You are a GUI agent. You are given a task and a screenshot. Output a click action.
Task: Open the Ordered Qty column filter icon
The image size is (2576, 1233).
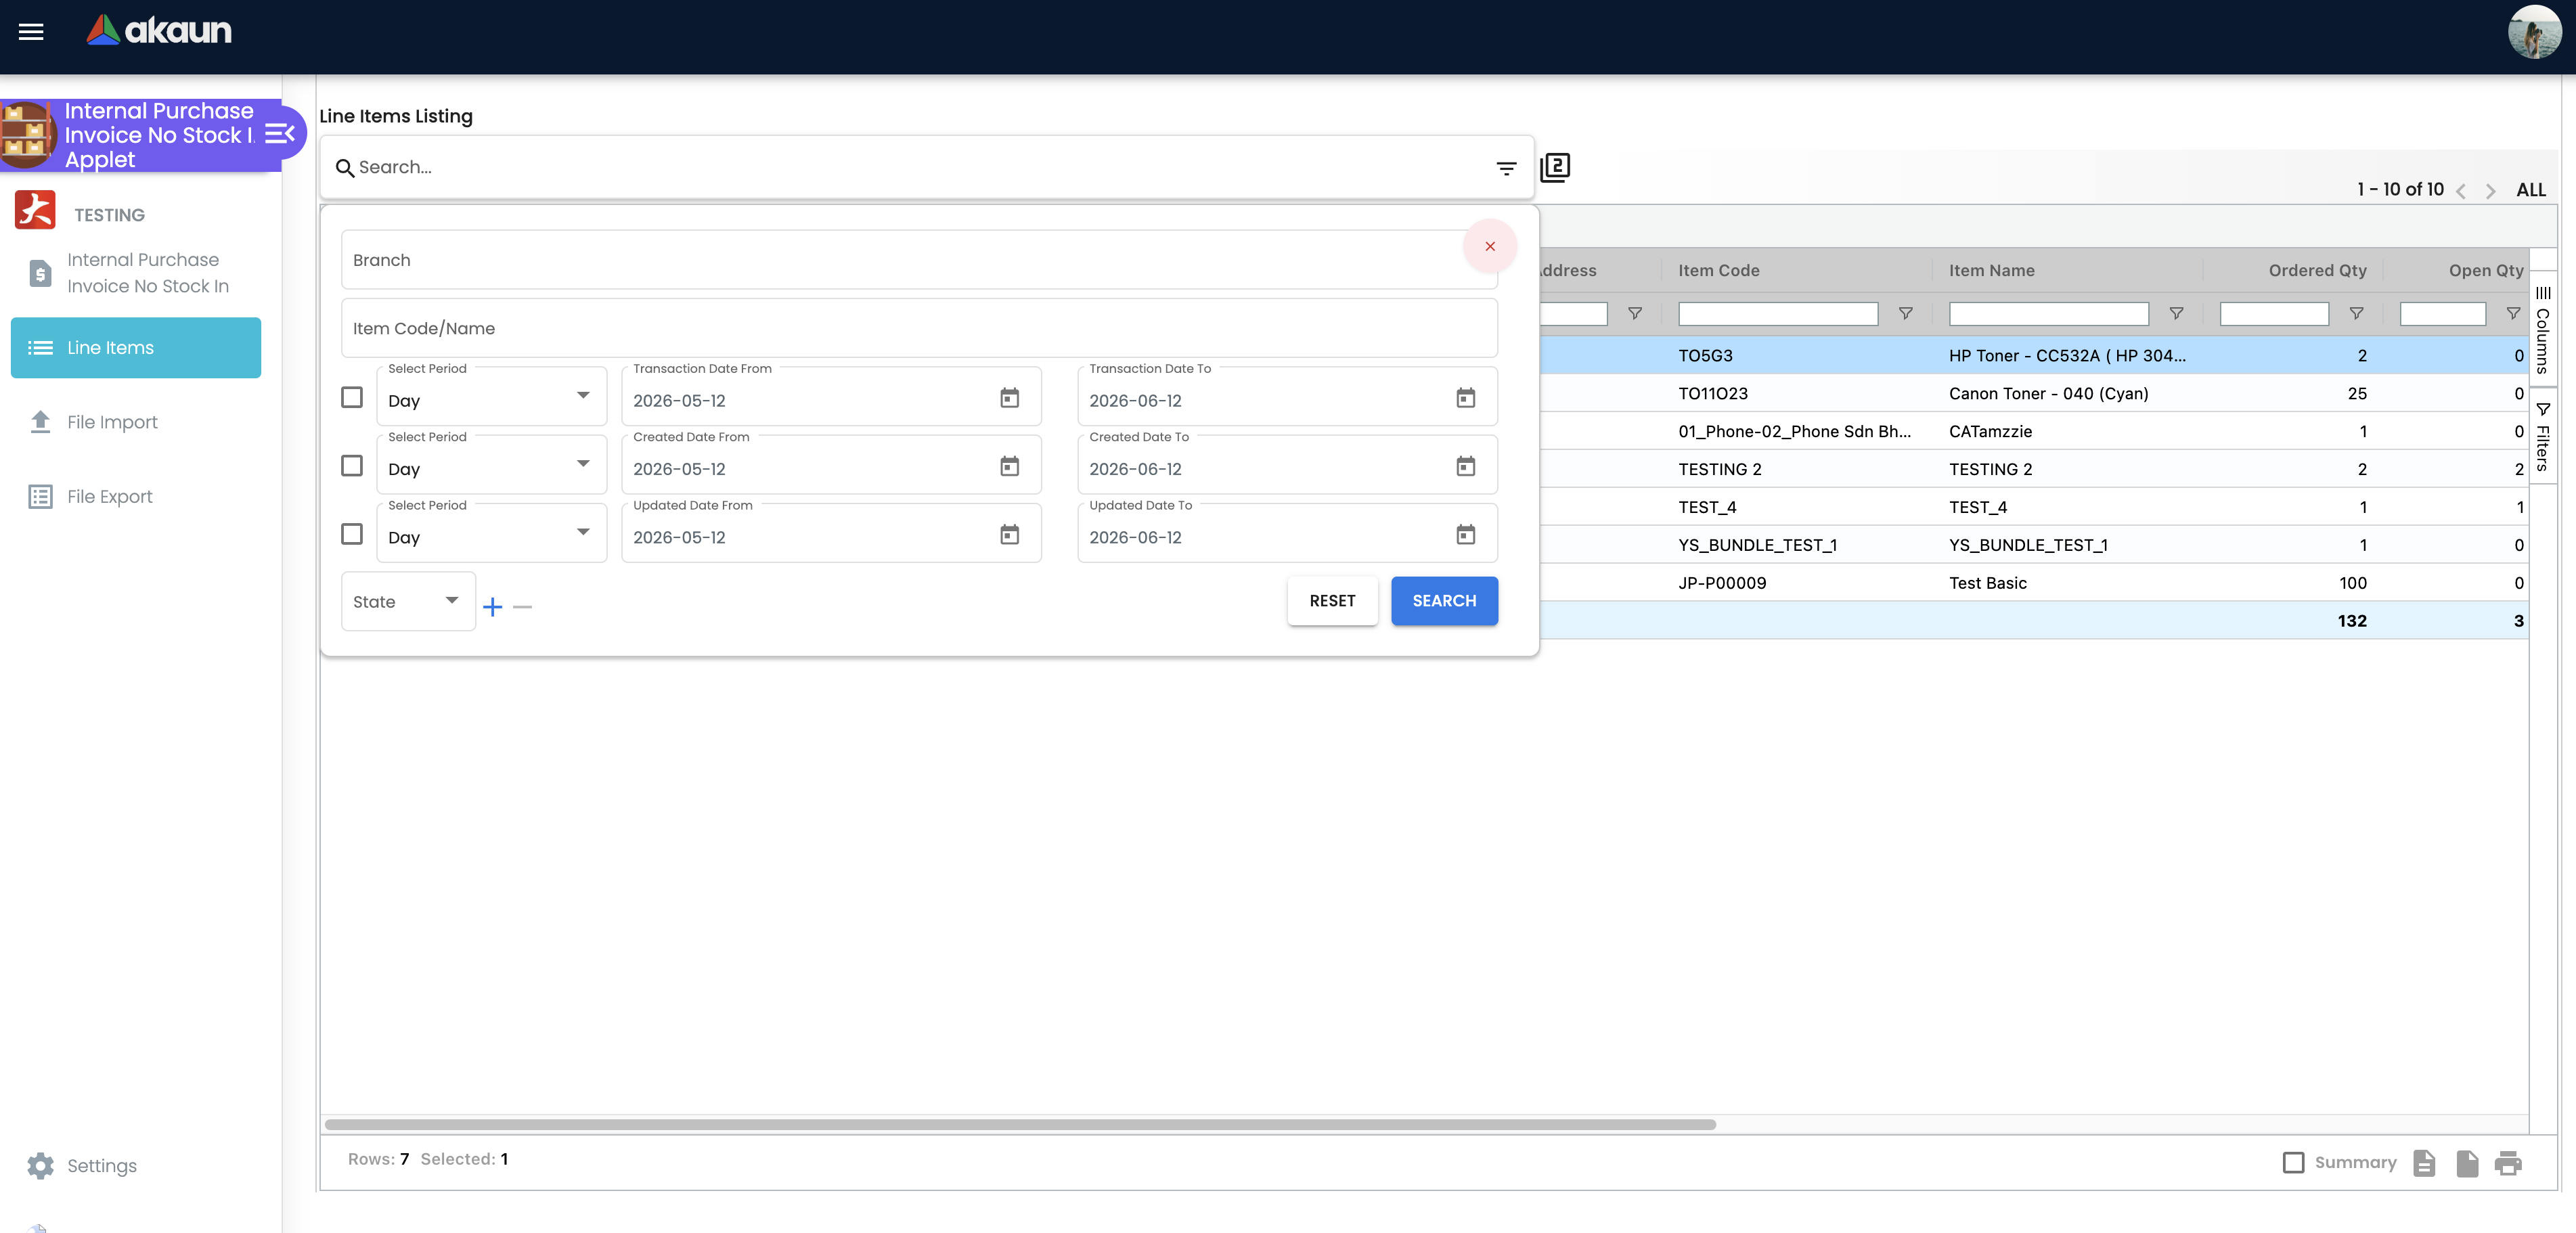tap(2357, 314)
